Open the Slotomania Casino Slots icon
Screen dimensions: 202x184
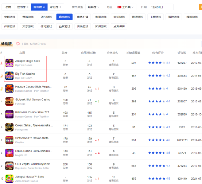(x=9, y=140)
